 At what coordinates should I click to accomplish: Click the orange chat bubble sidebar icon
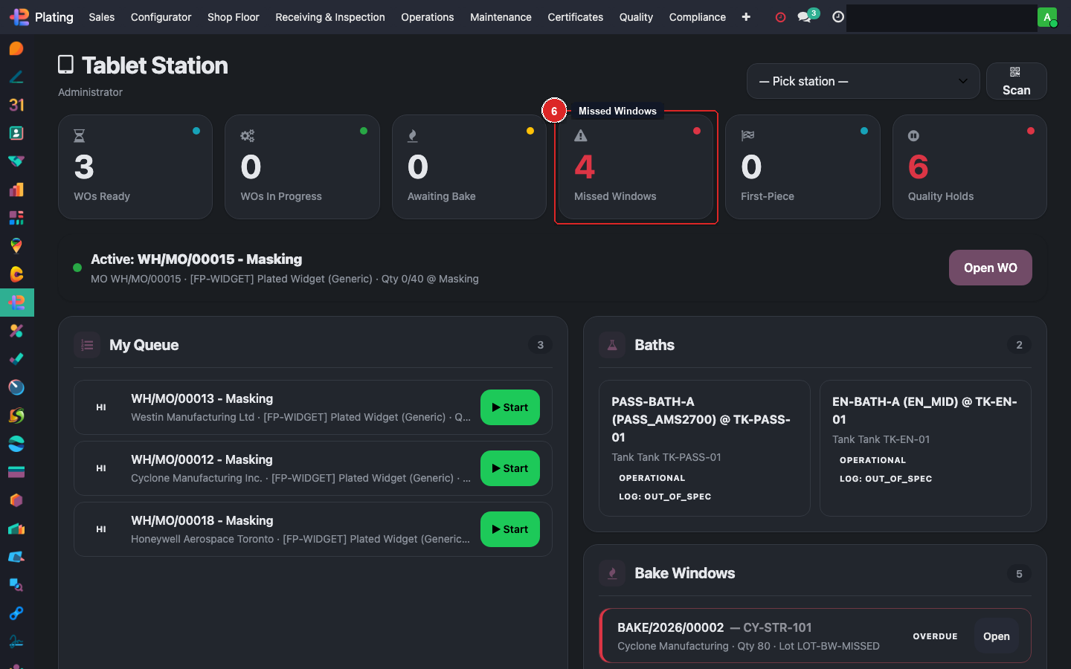pos(16,48)
